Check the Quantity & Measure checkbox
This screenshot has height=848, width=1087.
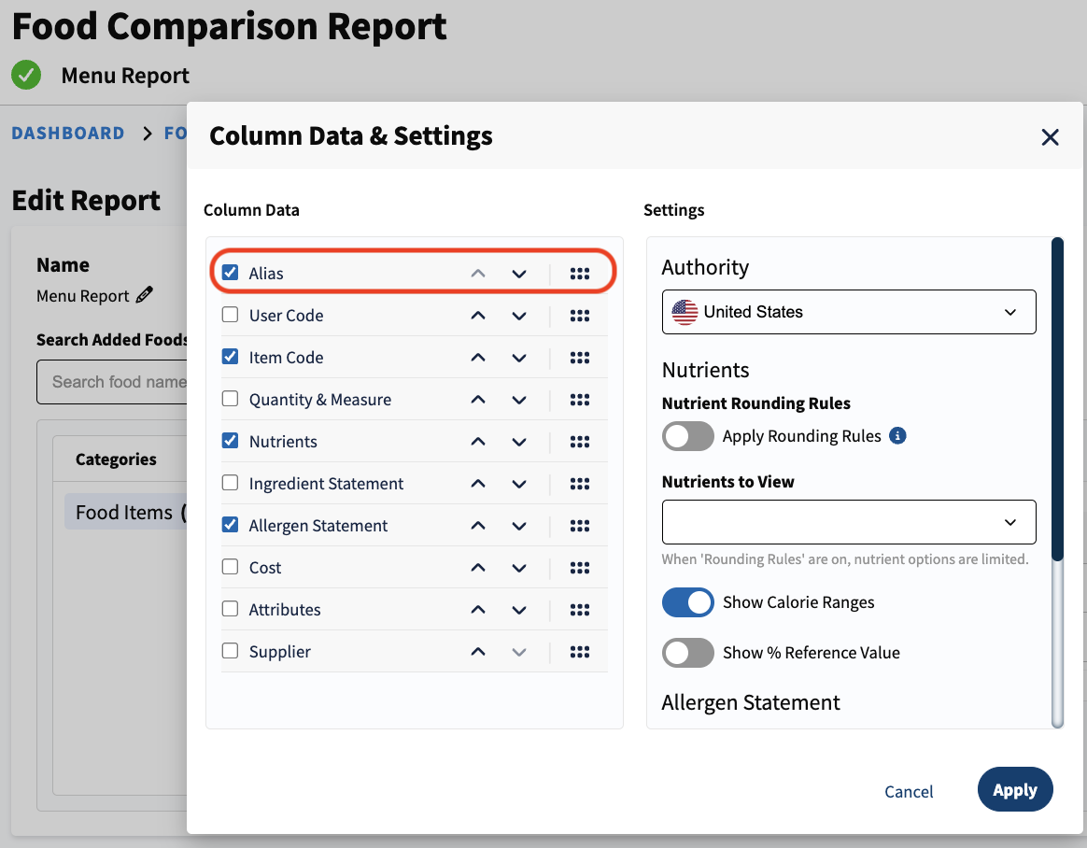tap(230, 399)
